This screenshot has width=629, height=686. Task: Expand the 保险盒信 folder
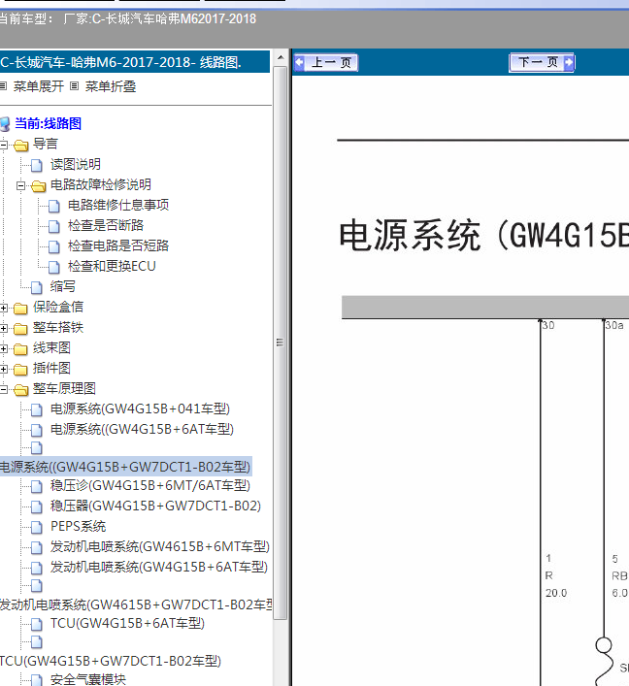coord(4,308)
